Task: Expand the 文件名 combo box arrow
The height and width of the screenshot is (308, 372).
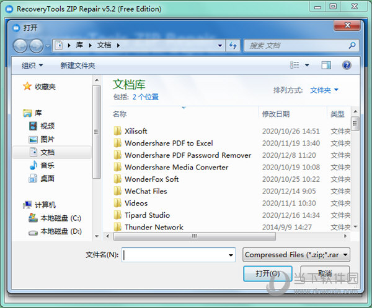Action: click(x=231, y=255)
